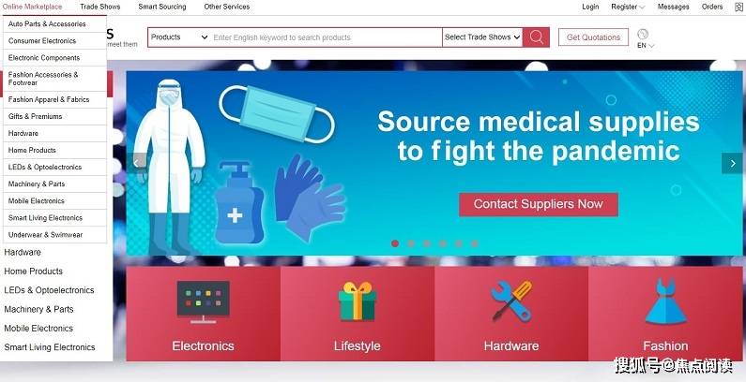Jump to the last carousel dot
The image size is (746, 382).
point(474,243)
